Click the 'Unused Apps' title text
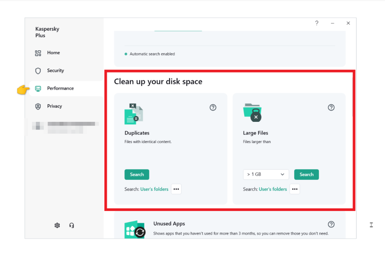This screenshot has width=385, height=261. [169, 223]
